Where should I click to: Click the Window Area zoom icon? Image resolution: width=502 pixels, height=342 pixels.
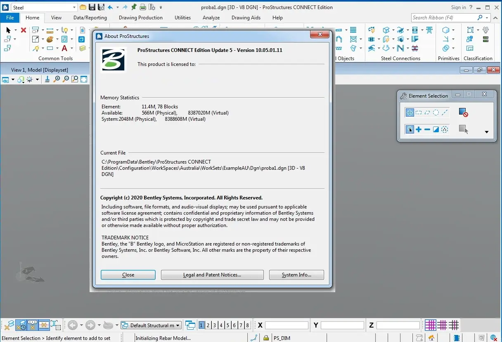pyautogui.click(x=75, y=79)
